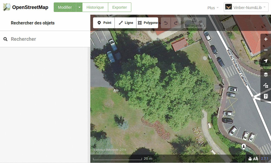Click the bug report icon
The height and width of the screenshot is (163, 271).
pos(250,158)
